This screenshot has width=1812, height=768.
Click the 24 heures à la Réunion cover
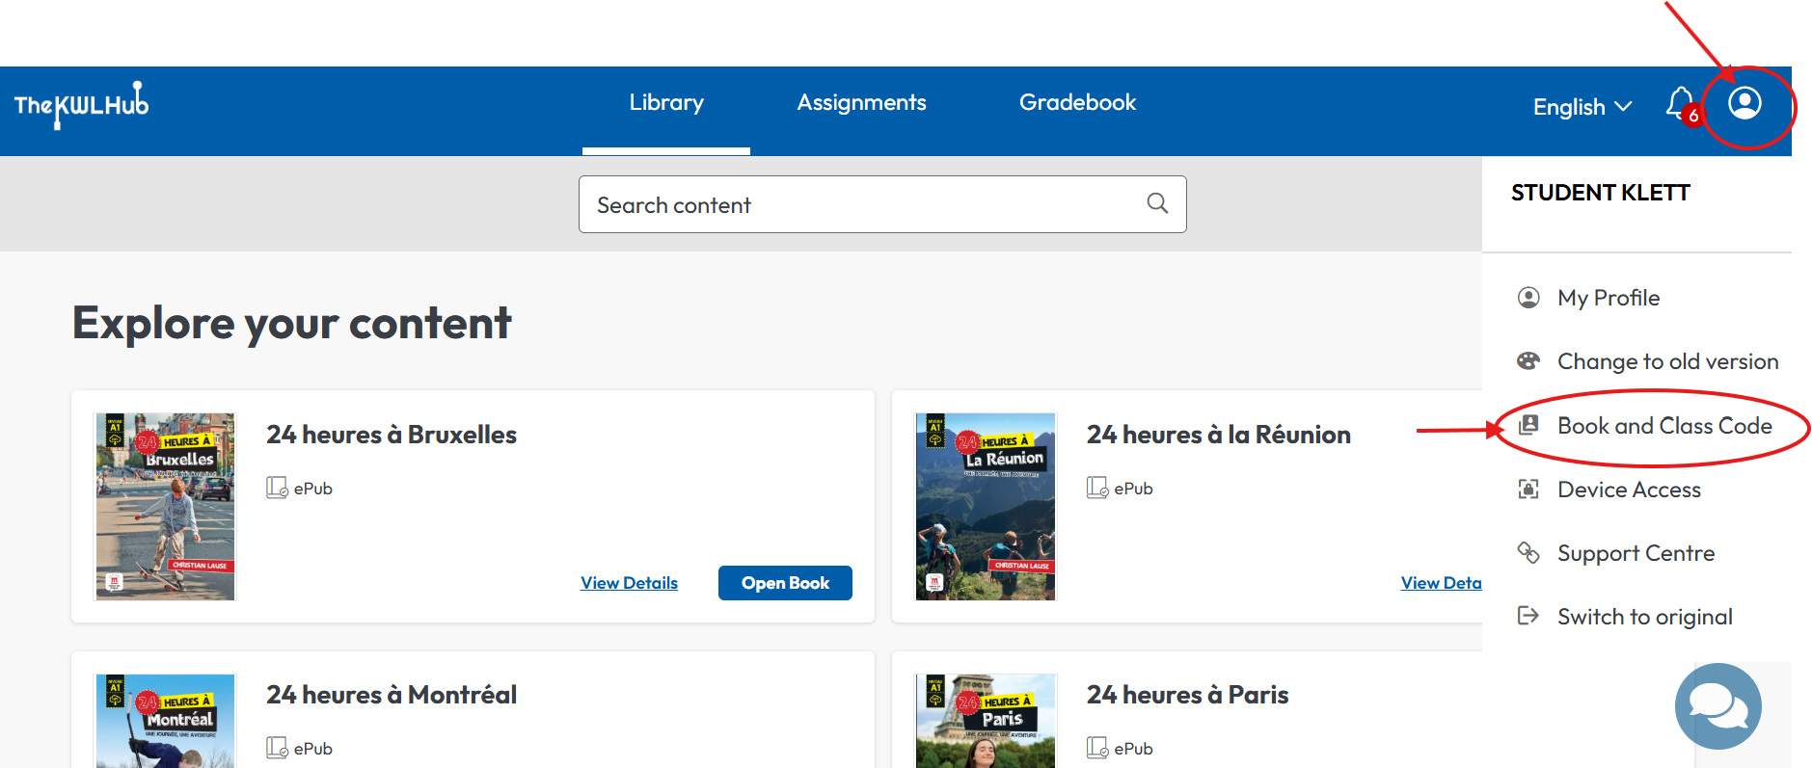(985, 507)
